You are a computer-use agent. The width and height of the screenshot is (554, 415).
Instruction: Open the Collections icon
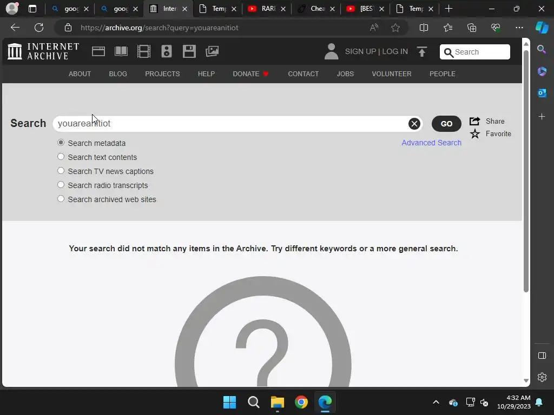pos(472,28)
